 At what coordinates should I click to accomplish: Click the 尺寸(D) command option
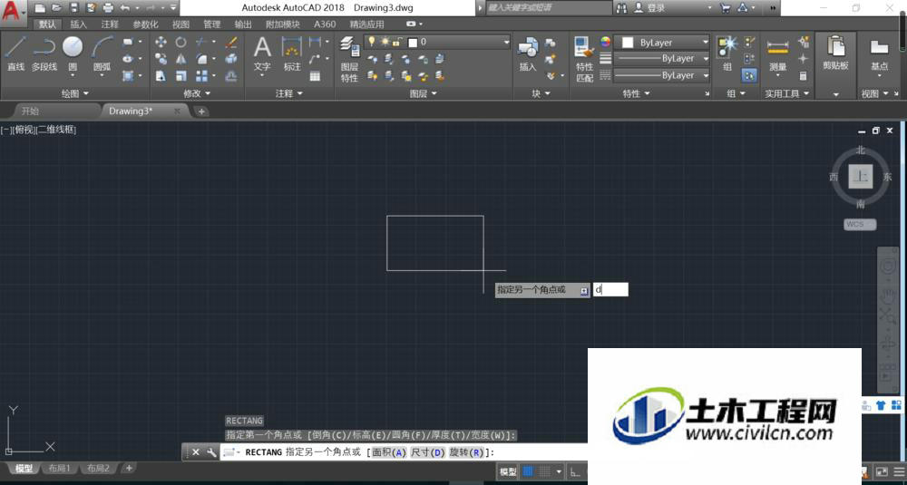[x=427, y=452]
